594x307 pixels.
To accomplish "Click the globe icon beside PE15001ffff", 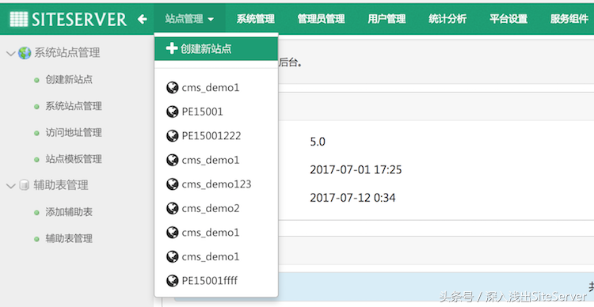I will [173, 281].
